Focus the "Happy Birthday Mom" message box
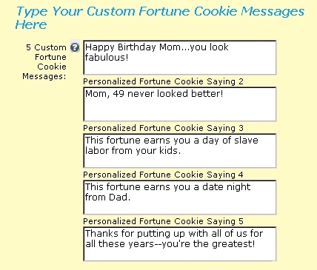This screenshot has height=270, width=317. pos(180,58)
